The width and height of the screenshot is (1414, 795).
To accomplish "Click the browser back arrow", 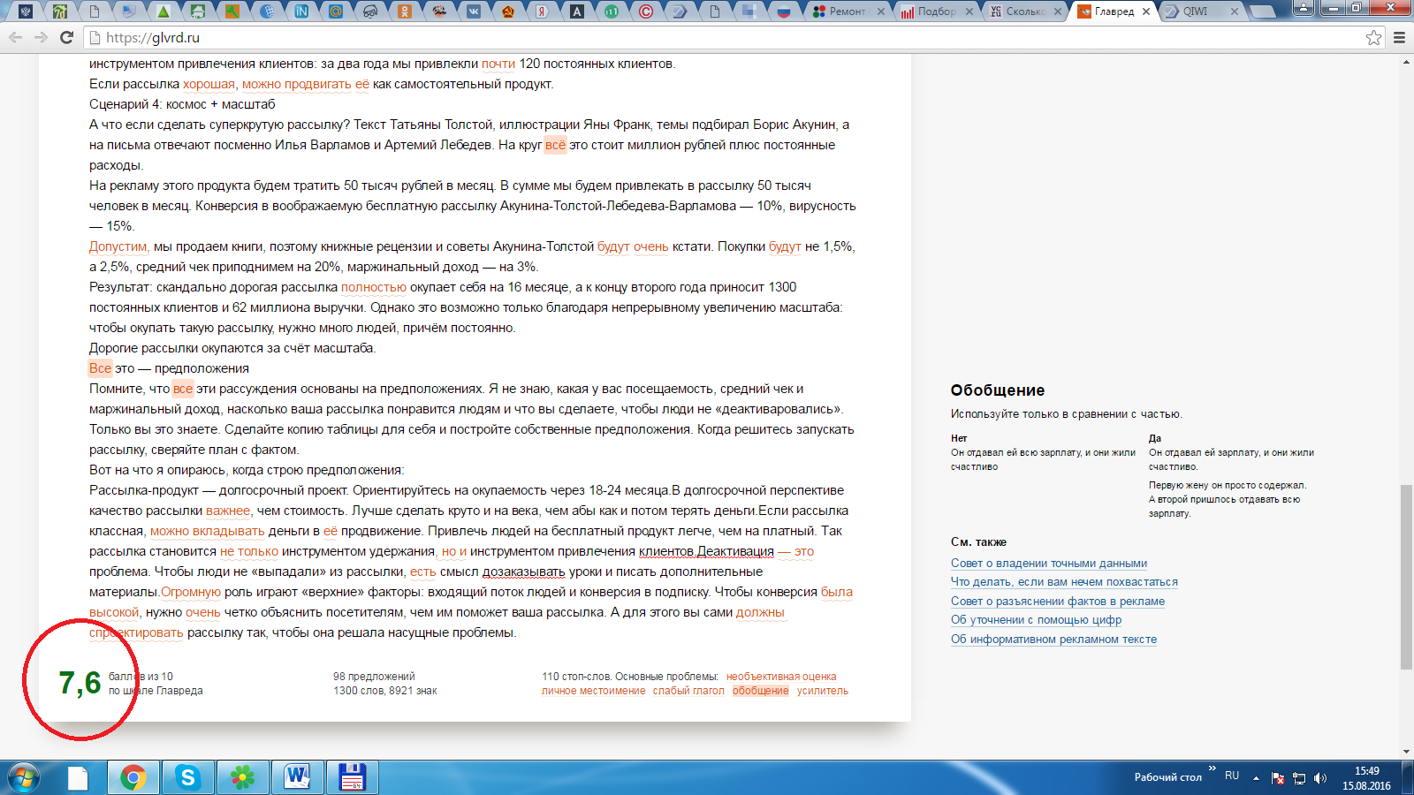I will [x=15, y=37].
